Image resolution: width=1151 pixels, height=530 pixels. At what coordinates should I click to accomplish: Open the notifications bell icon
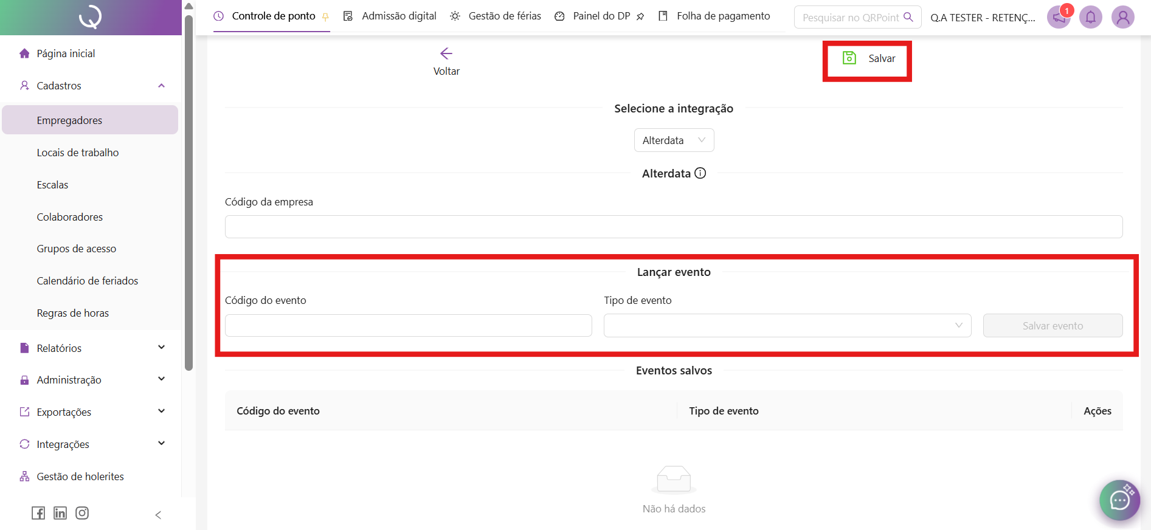(x=1091, y=17)
